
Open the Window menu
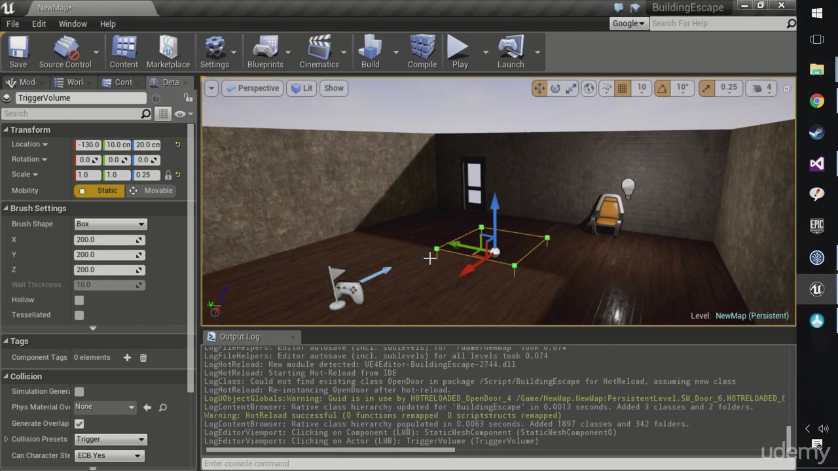tap(73, 24)
